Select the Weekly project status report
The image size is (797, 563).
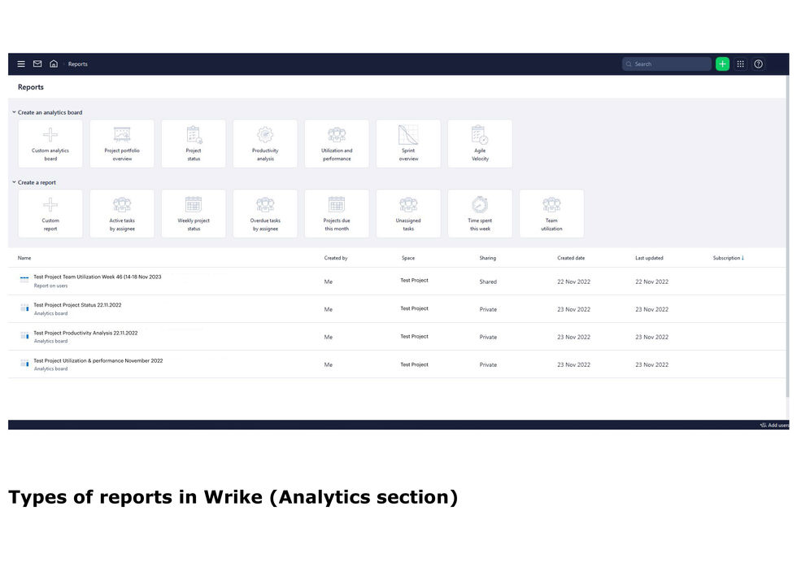point(194,214)
